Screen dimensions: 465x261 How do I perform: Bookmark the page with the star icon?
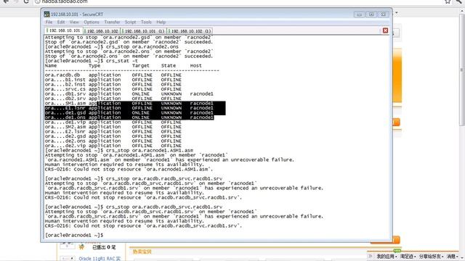pyautogui.click(x=448, y=1)
